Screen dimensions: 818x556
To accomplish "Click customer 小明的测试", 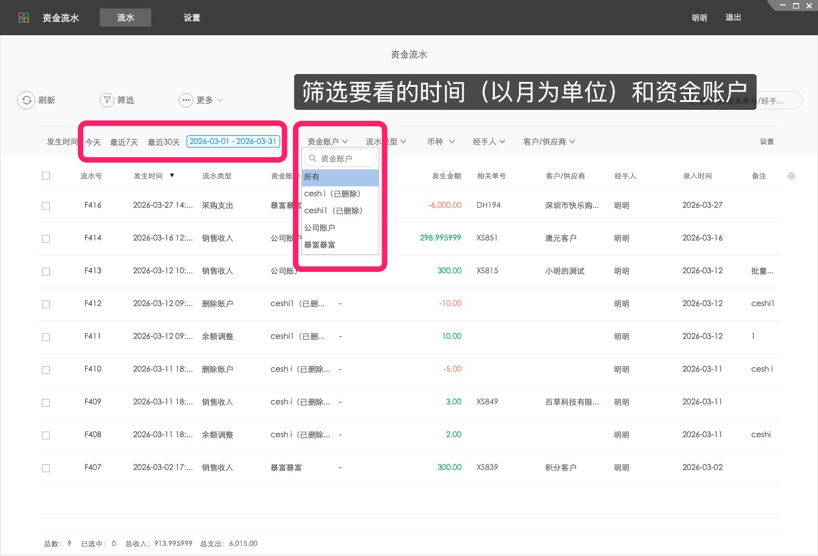I will pos(565,271).
